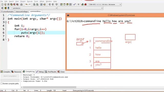Open the Window menu
164x92 pixels.
click(x=49, y=1)
